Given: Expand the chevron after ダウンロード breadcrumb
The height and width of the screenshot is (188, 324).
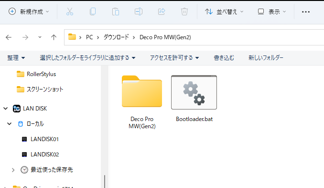Looking at the screenshot, I should tap(134, 37).
